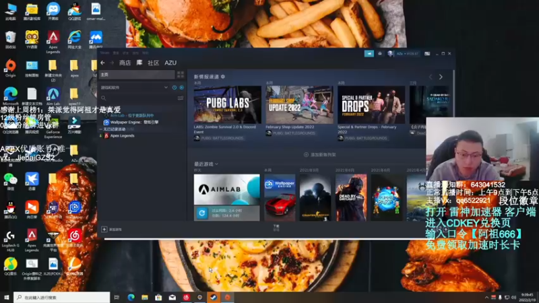
Task: Open the GeForce Experience desktop shortcut
Action: coord(53,128)
